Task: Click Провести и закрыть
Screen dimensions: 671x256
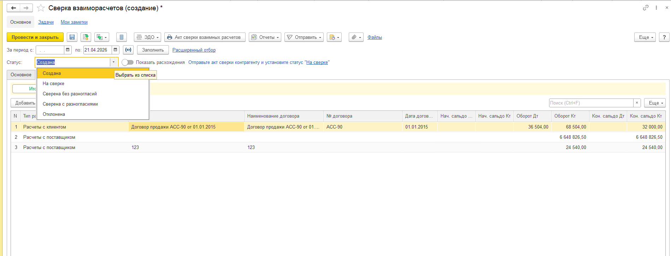Action: click(35, 37)
